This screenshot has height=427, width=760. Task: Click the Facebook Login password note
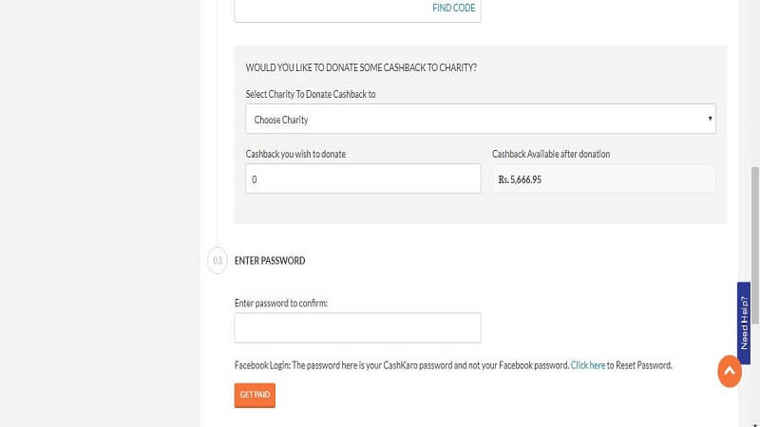pyautogui.click(x=401, y=365)
